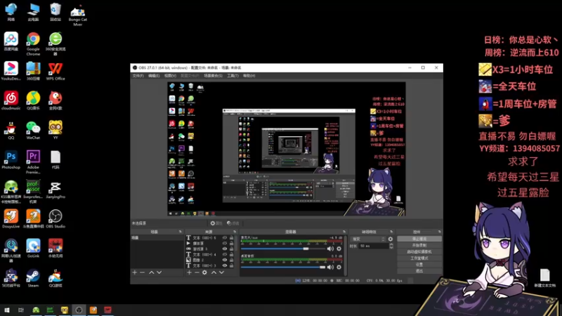Increase transition duration with stepper arrow
The width and height of the screenshot is (562, 316).
pos(391,244)
